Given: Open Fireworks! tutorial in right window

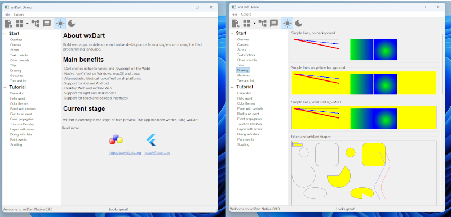Looking at the screenshot, I should pyautogui.click(x=245, y=93).
